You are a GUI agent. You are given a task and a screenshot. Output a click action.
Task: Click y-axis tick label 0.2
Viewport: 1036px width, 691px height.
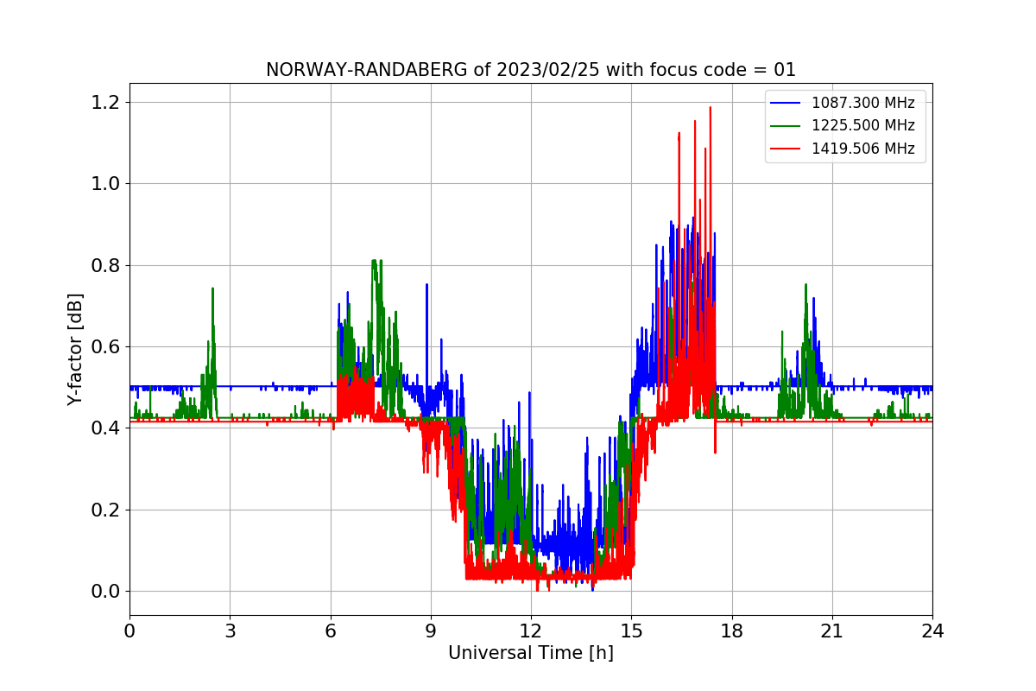click(106, 510)
